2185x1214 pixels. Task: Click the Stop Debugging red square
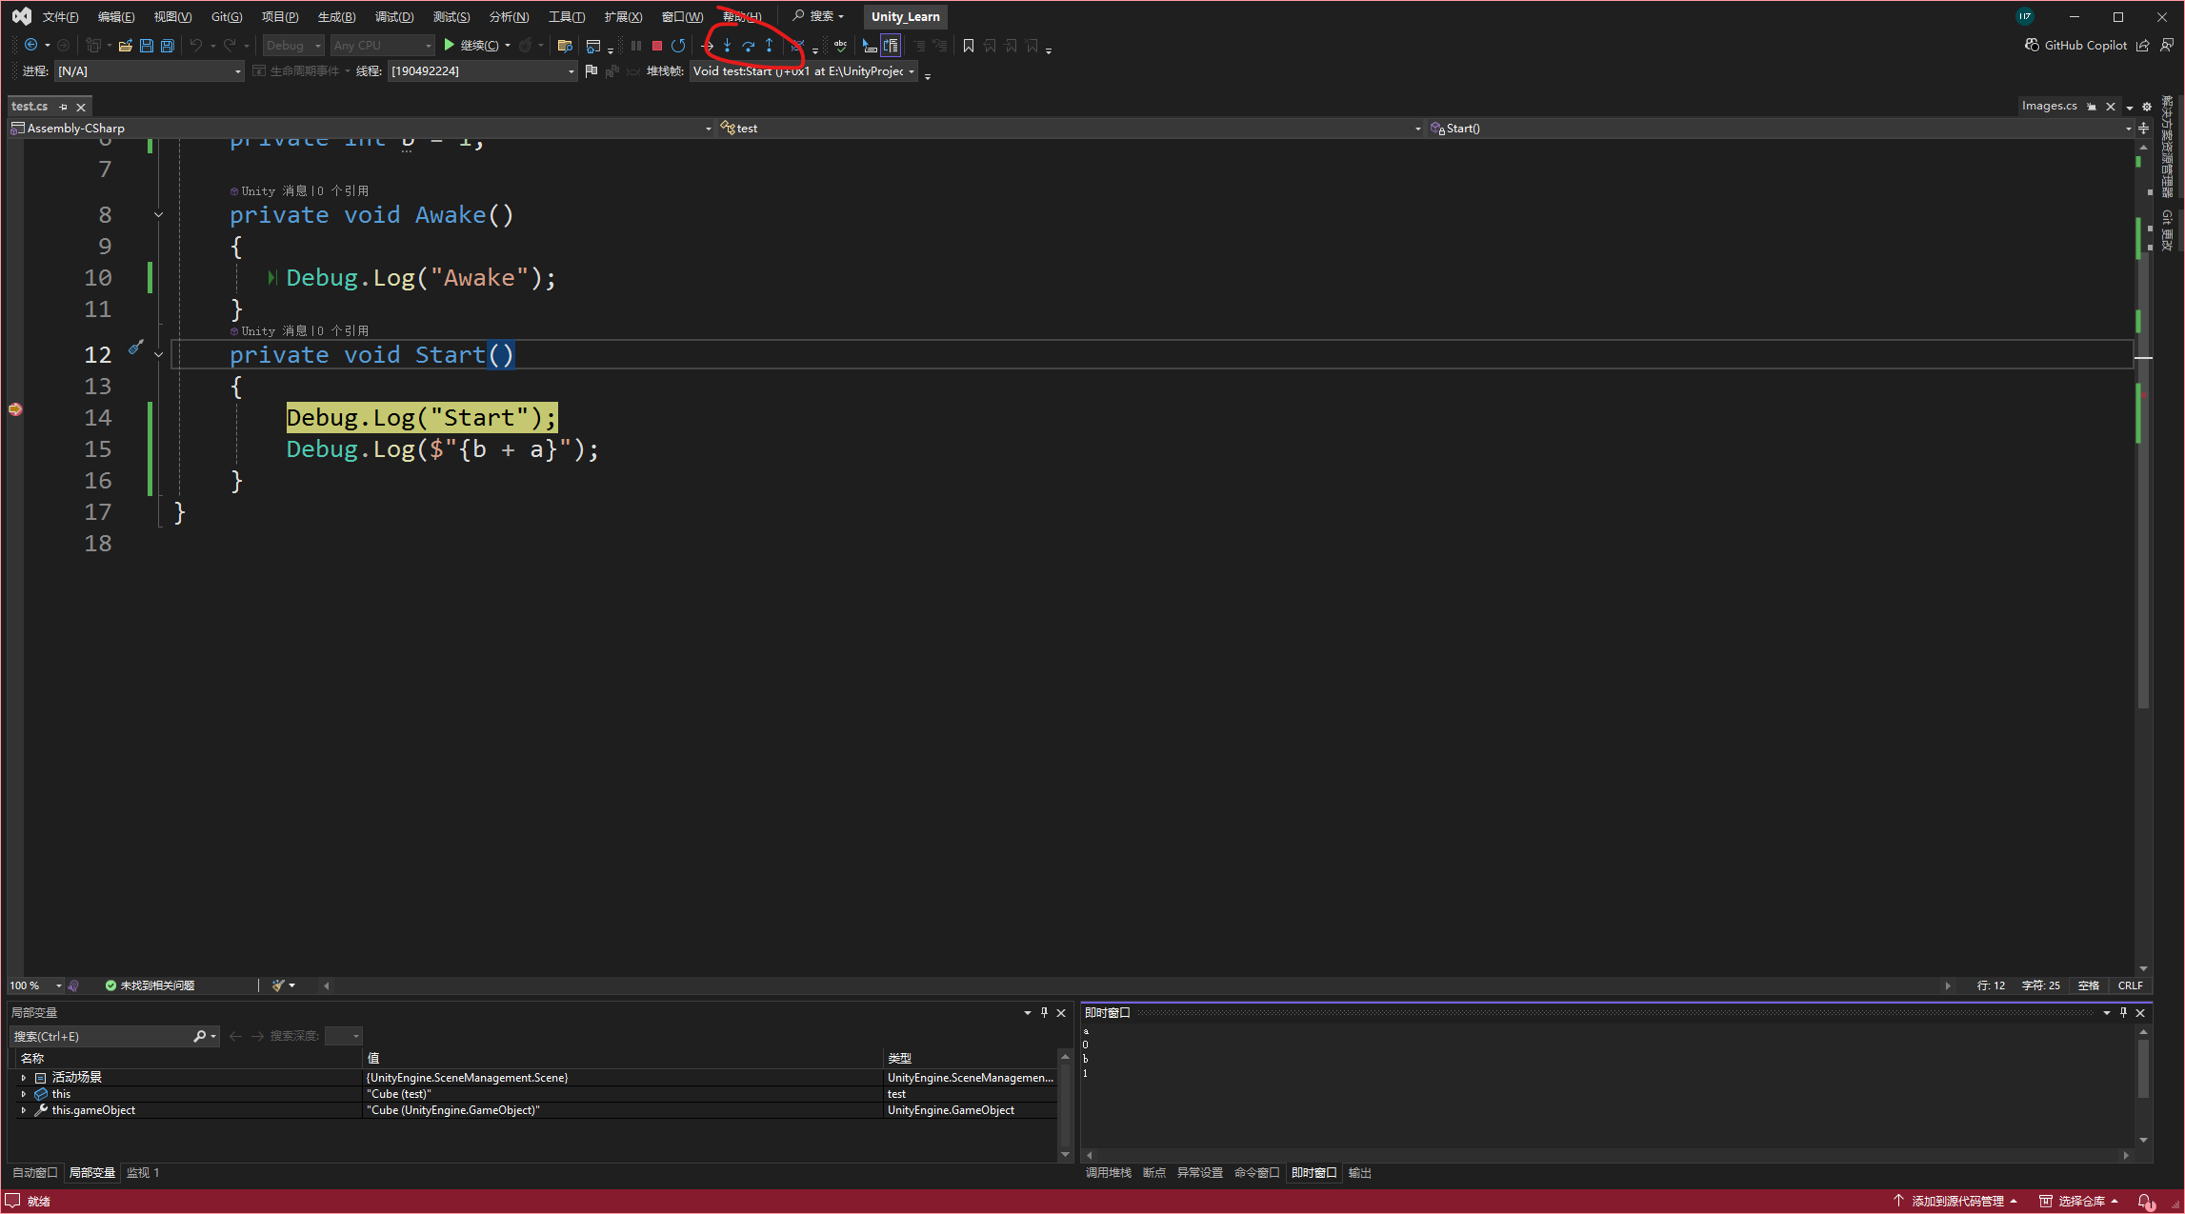point(656,46)
